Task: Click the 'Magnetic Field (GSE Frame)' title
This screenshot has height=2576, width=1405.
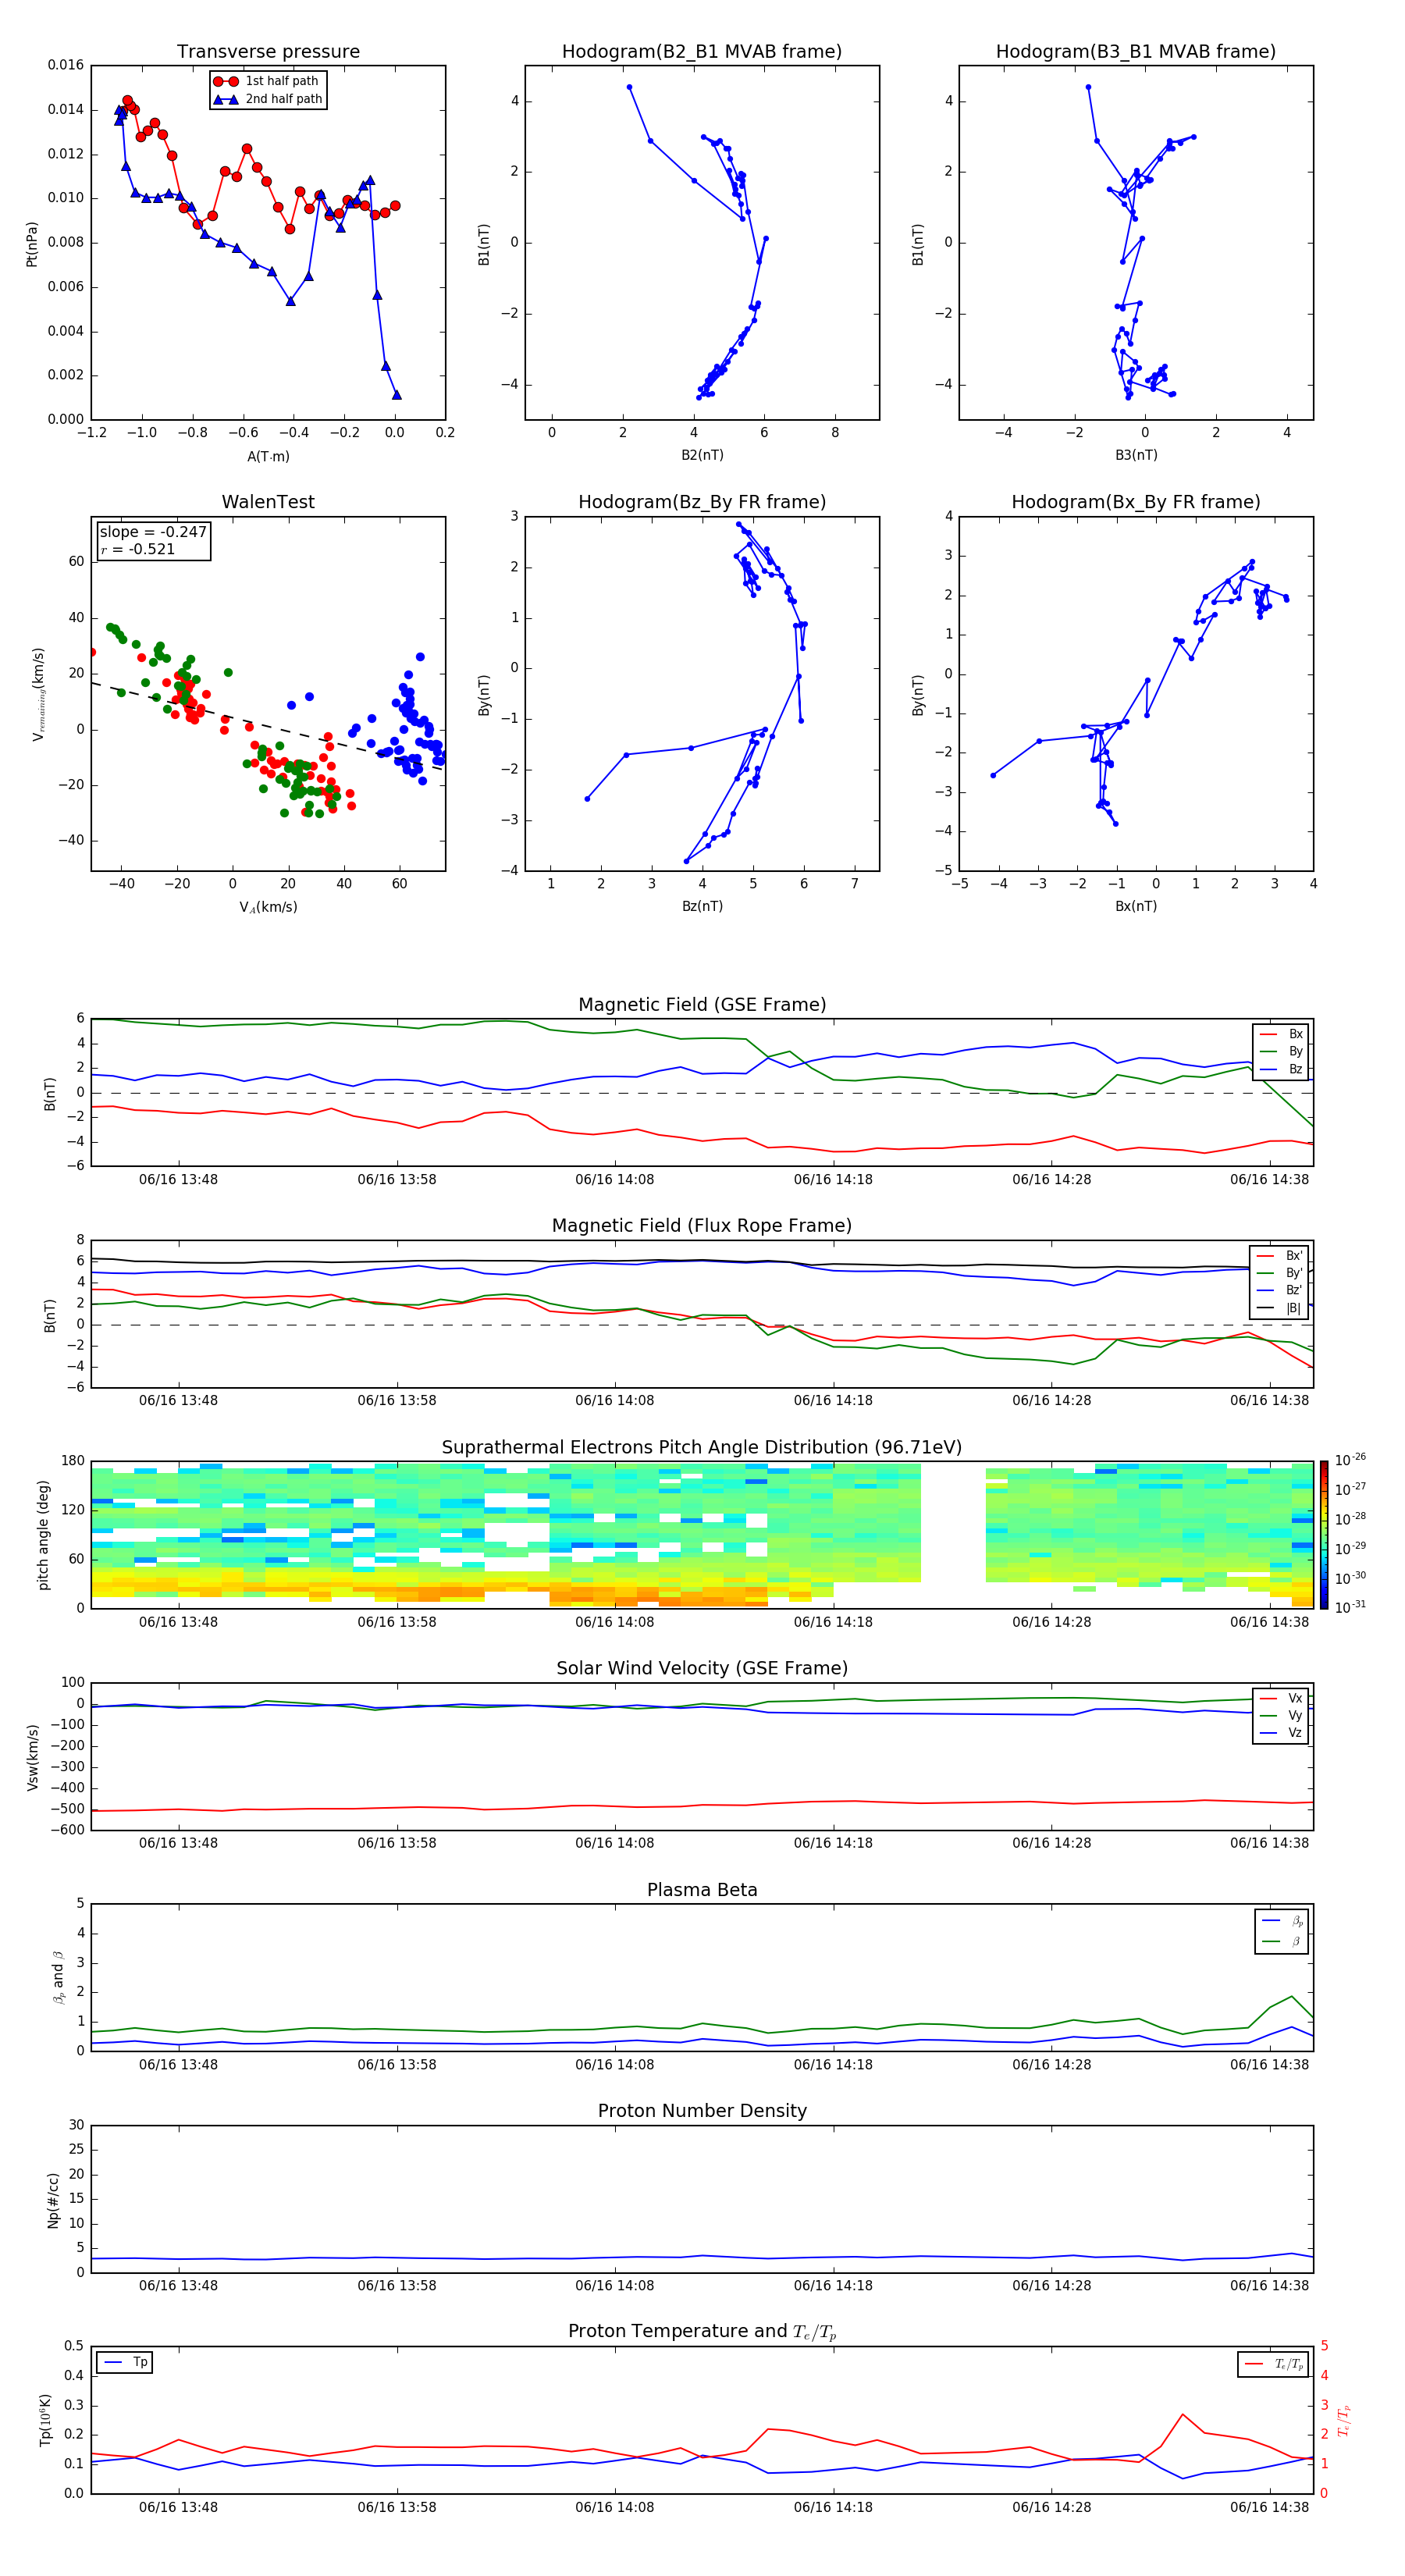Action: tap(702, 1005)
